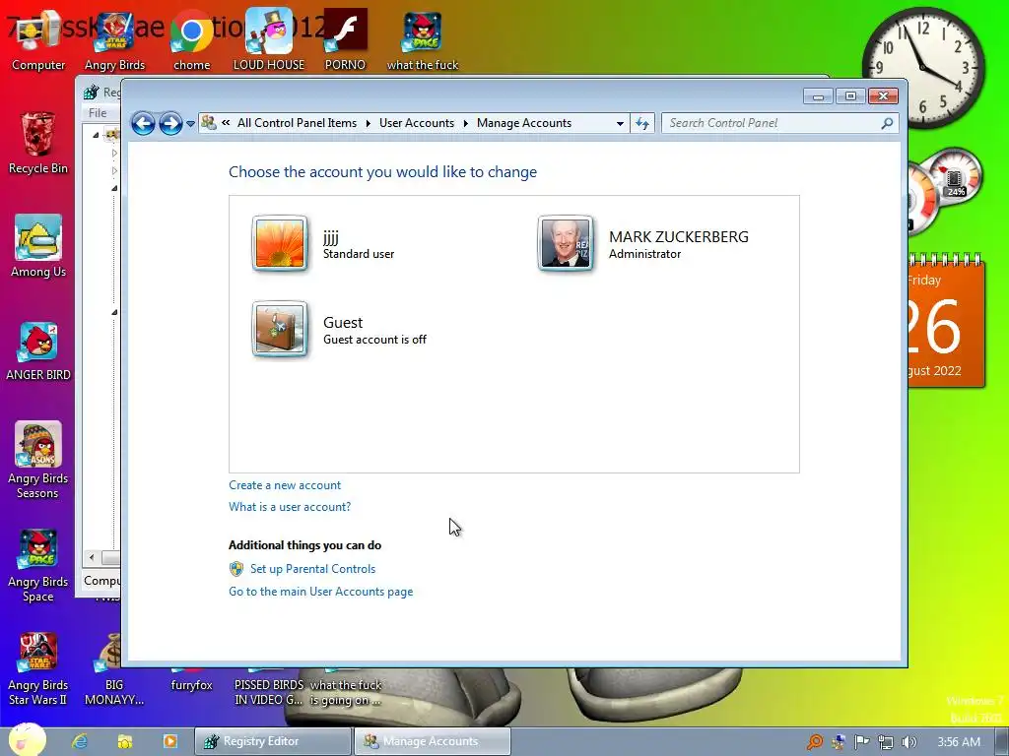
Task: Click the search magnifier icon in Control Panel
Action: click(x=887, y=123)
